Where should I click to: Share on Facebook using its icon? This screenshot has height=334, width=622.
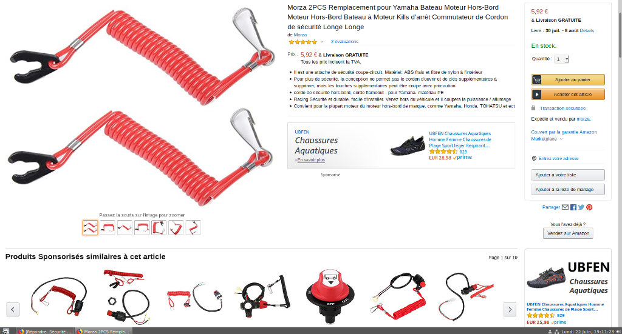[x=573, y=207]
